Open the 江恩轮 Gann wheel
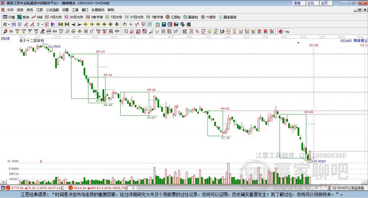Screen dimensions: 368x198 [x=173, y=17]
